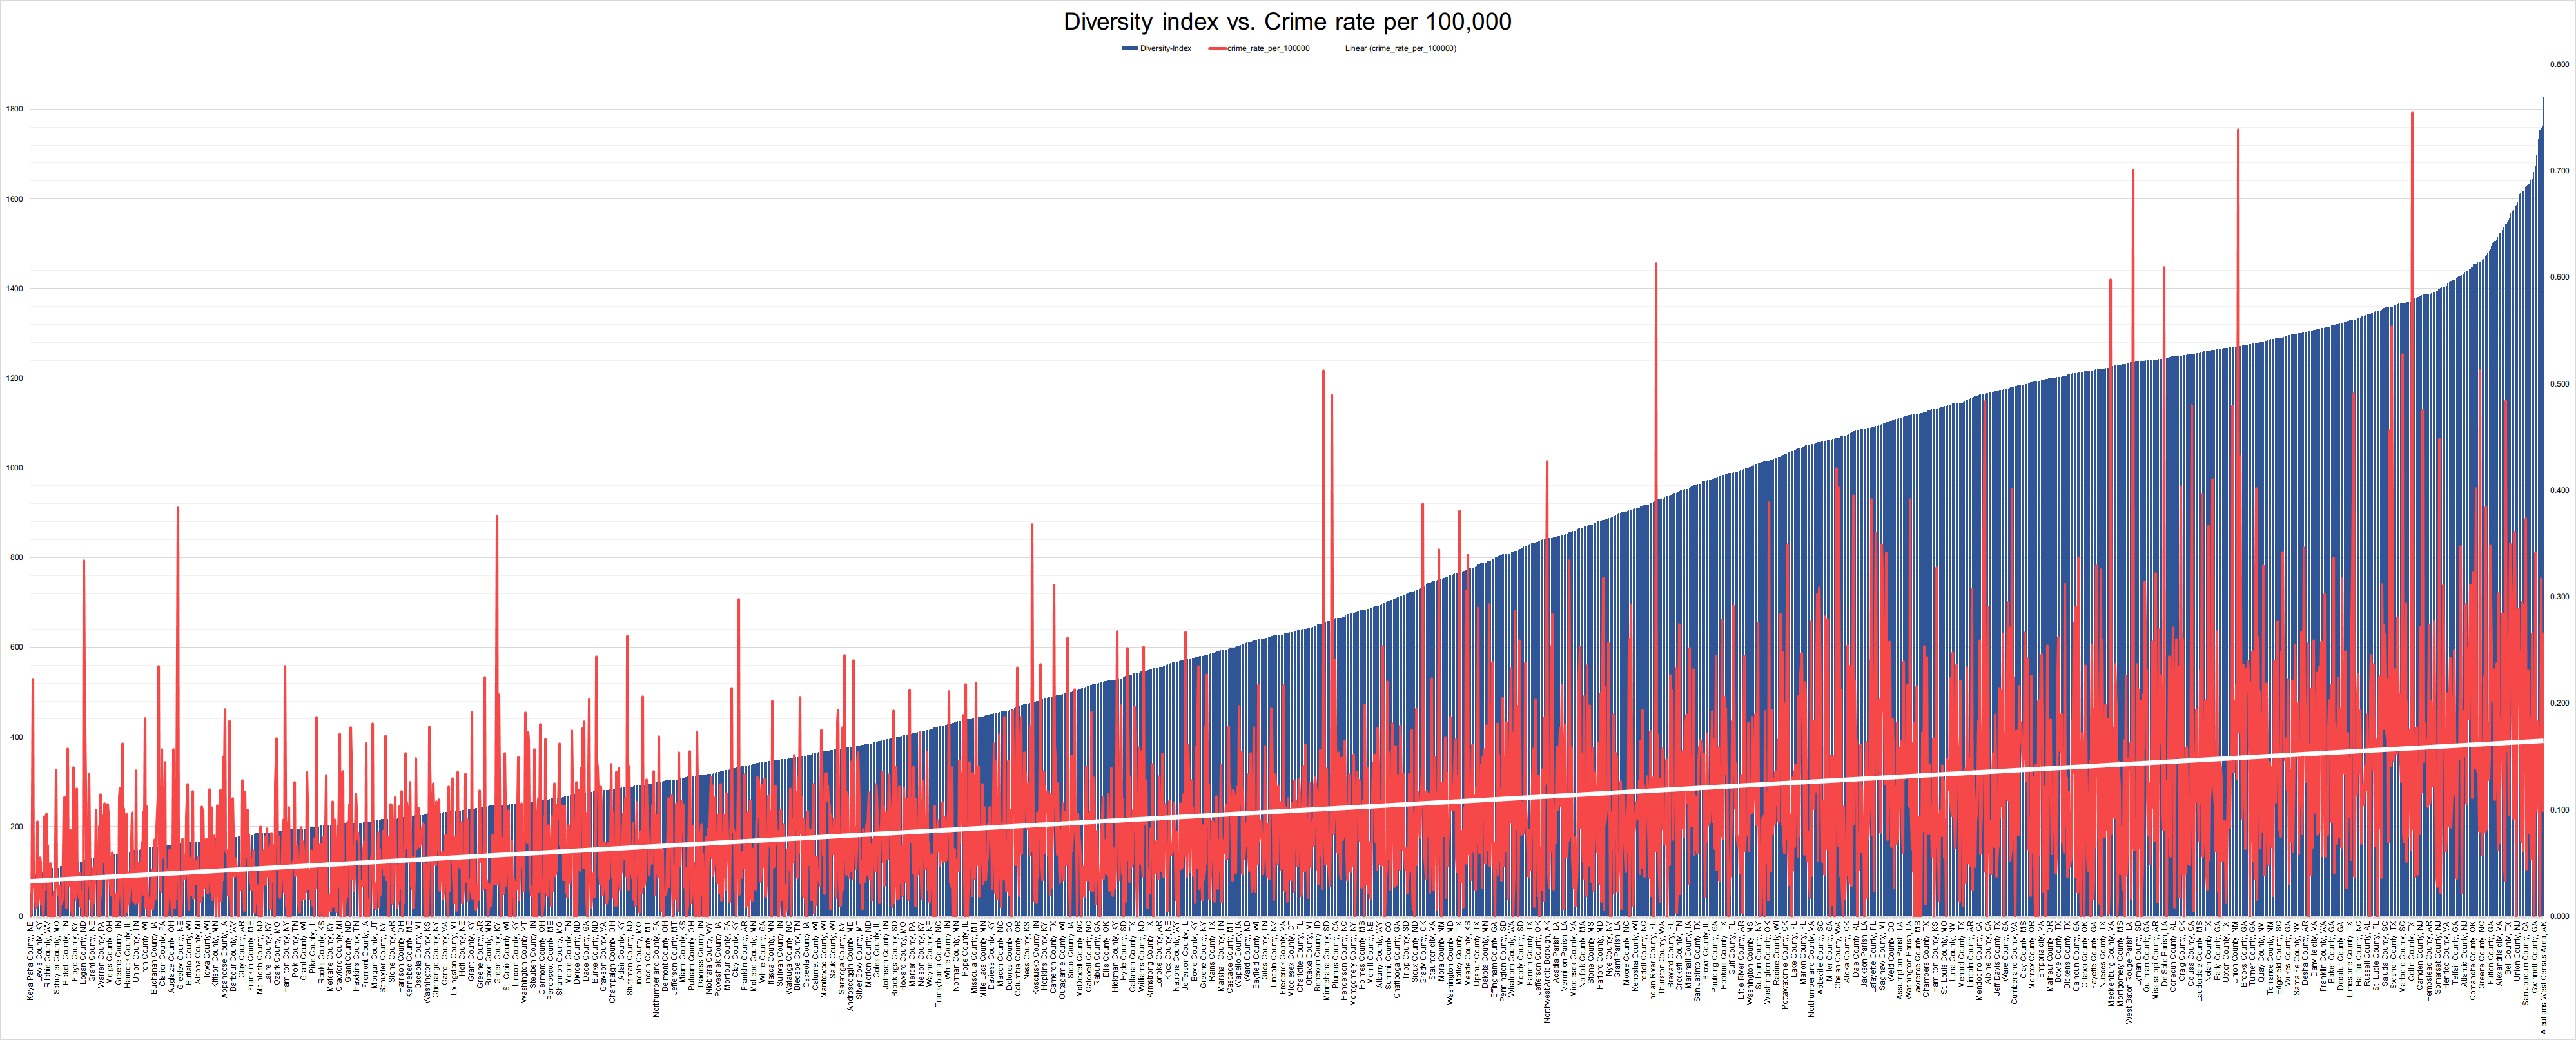The height and width of the screenshot is (1040, 2576).
Task: Select the 1400 label on the left axis
Action: pos(15,289)
